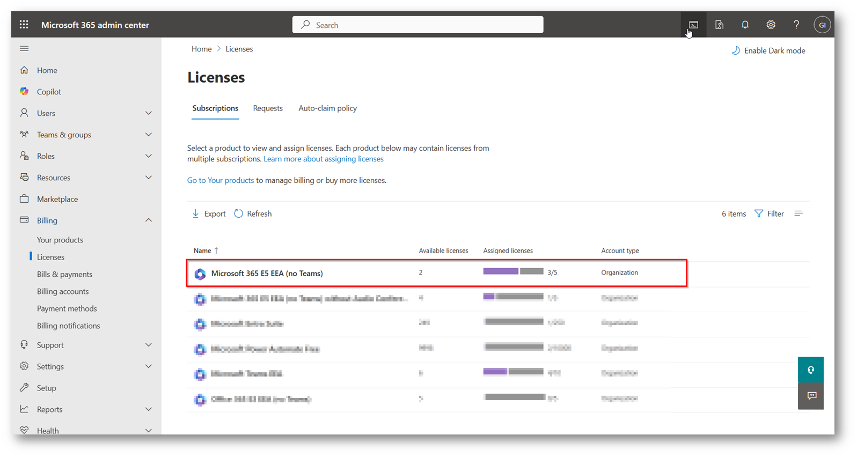Expand the Roles section chevron
The width and height of the screenshot is (857, 457).
pos(149,156)
